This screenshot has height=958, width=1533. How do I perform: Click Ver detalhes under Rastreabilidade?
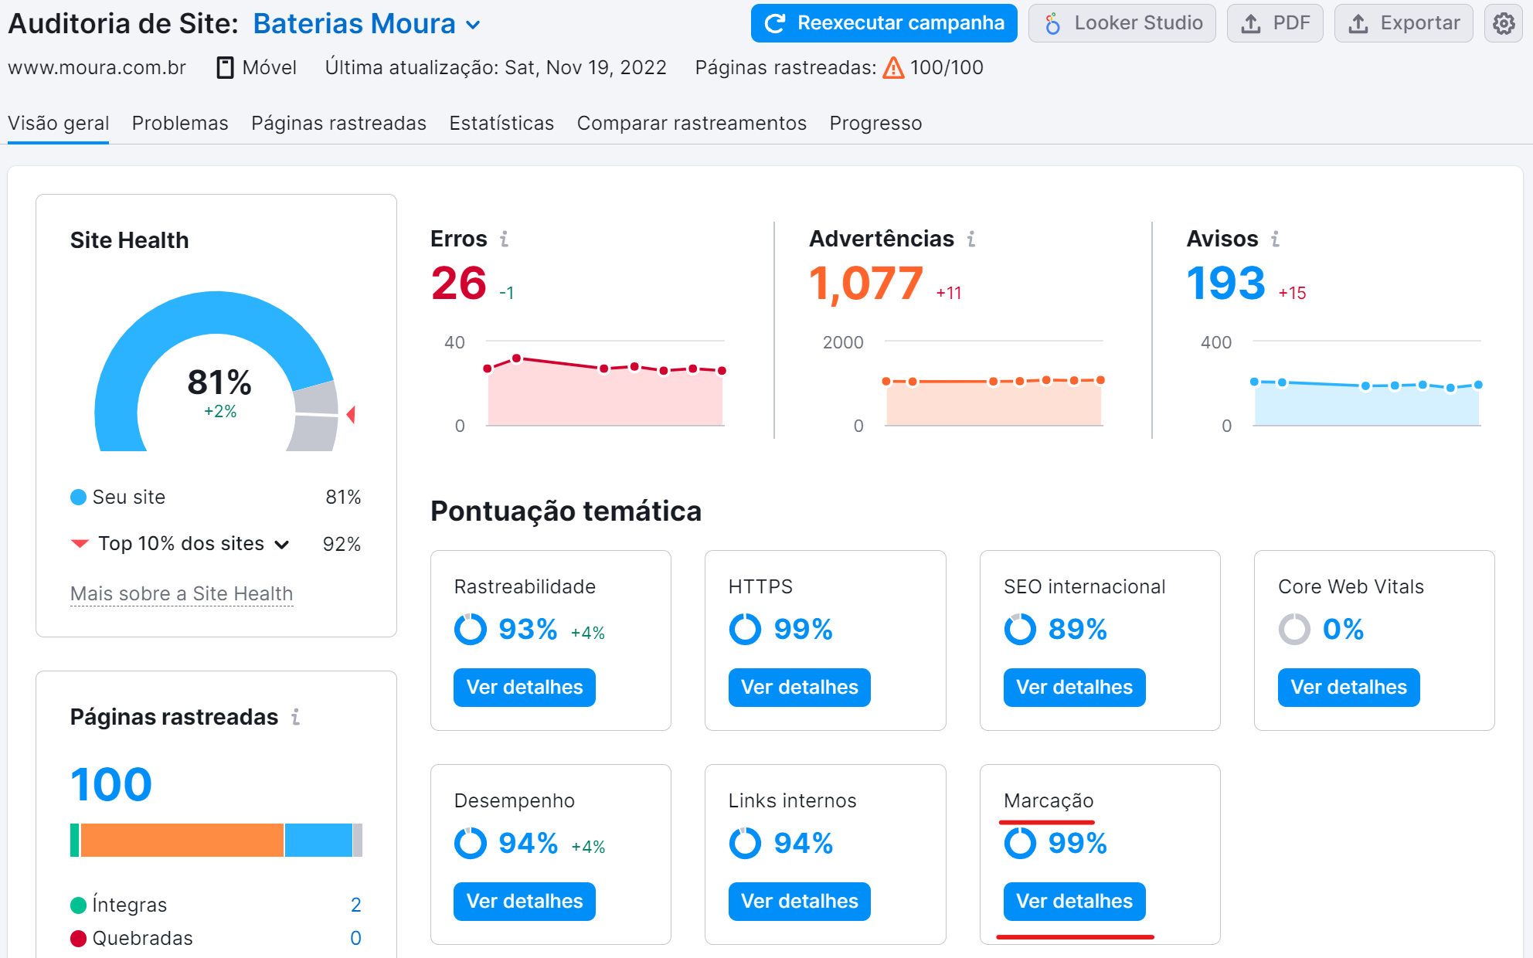524,687
